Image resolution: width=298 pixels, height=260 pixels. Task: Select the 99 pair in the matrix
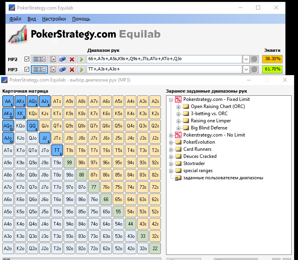(x=70, y=163)
